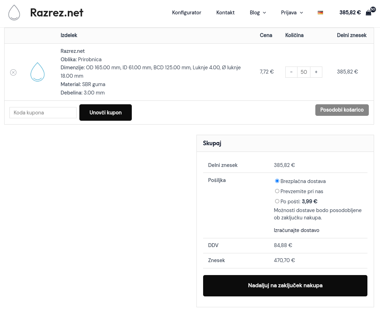Click the Material: SBR guma text

(x=83, y=84)
